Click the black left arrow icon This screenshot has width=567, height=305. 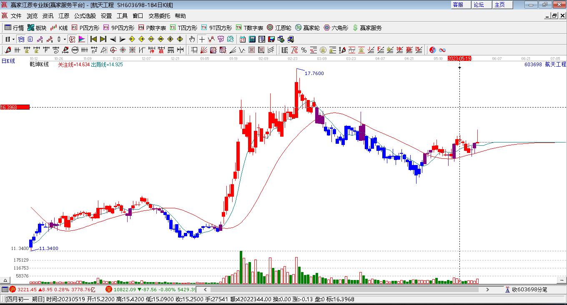click(x=113, y=39)
